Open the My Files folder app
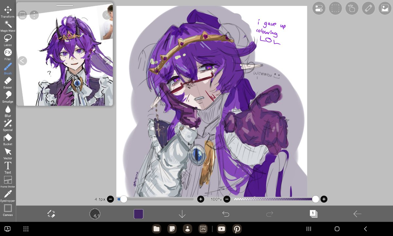Viewport: 393px width, 236px height. [156, 229]
